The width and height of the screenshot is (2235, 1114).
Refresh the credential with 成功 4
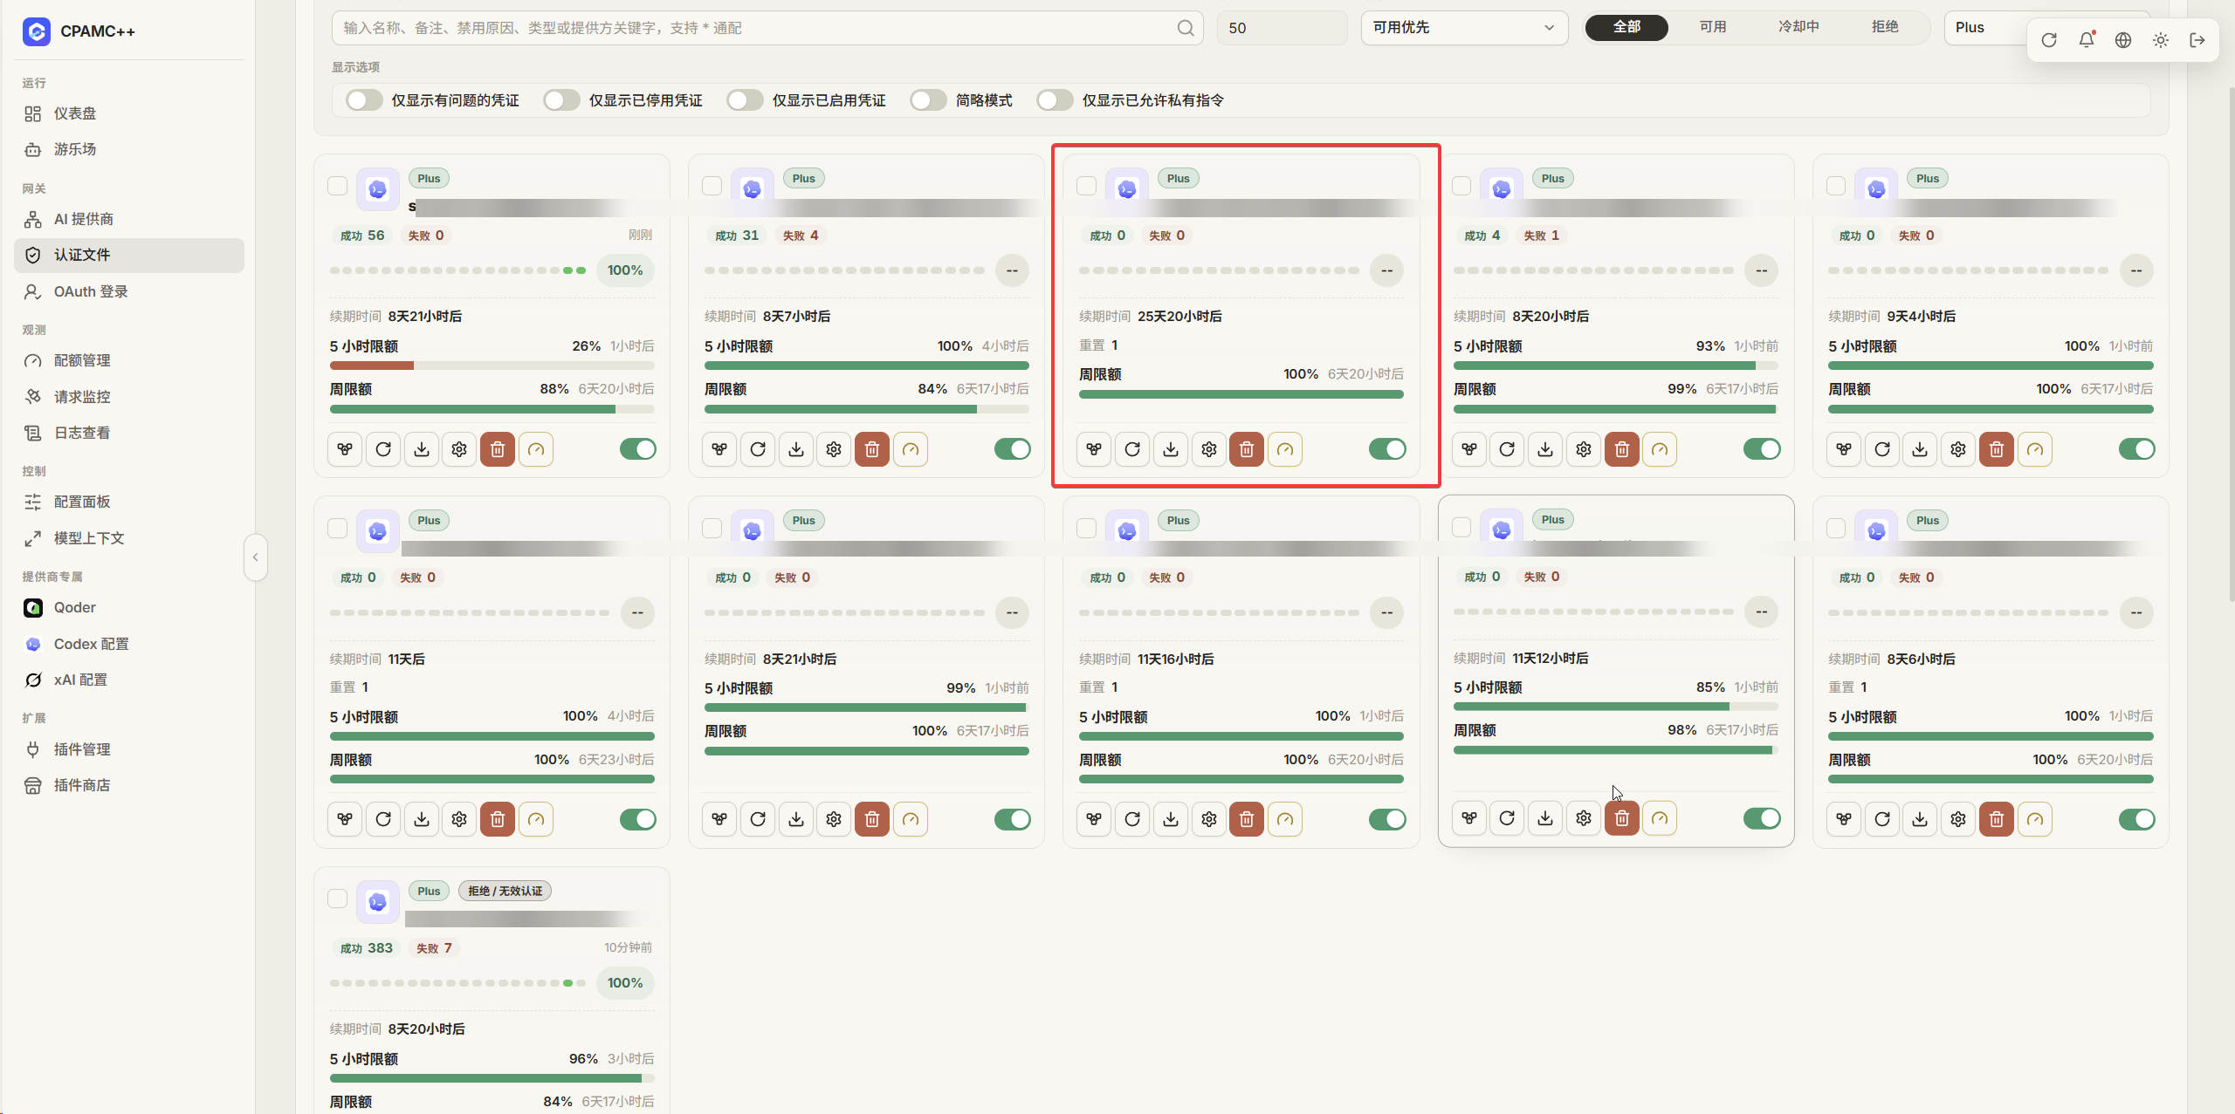pos(1507,449)
